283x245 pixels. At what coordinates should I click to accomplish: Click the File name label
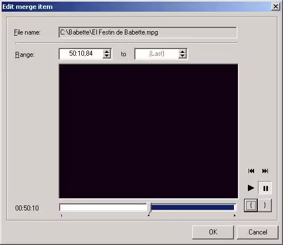click(x=27, y=32)
